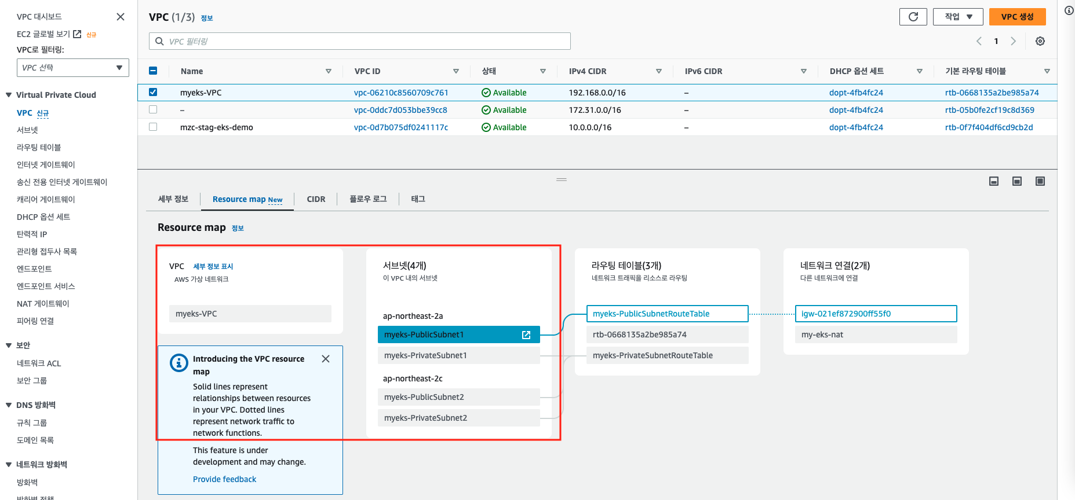Set details pane to half view
Viewport: 1075px width, 500px height.
click(x=1017, y=181)
